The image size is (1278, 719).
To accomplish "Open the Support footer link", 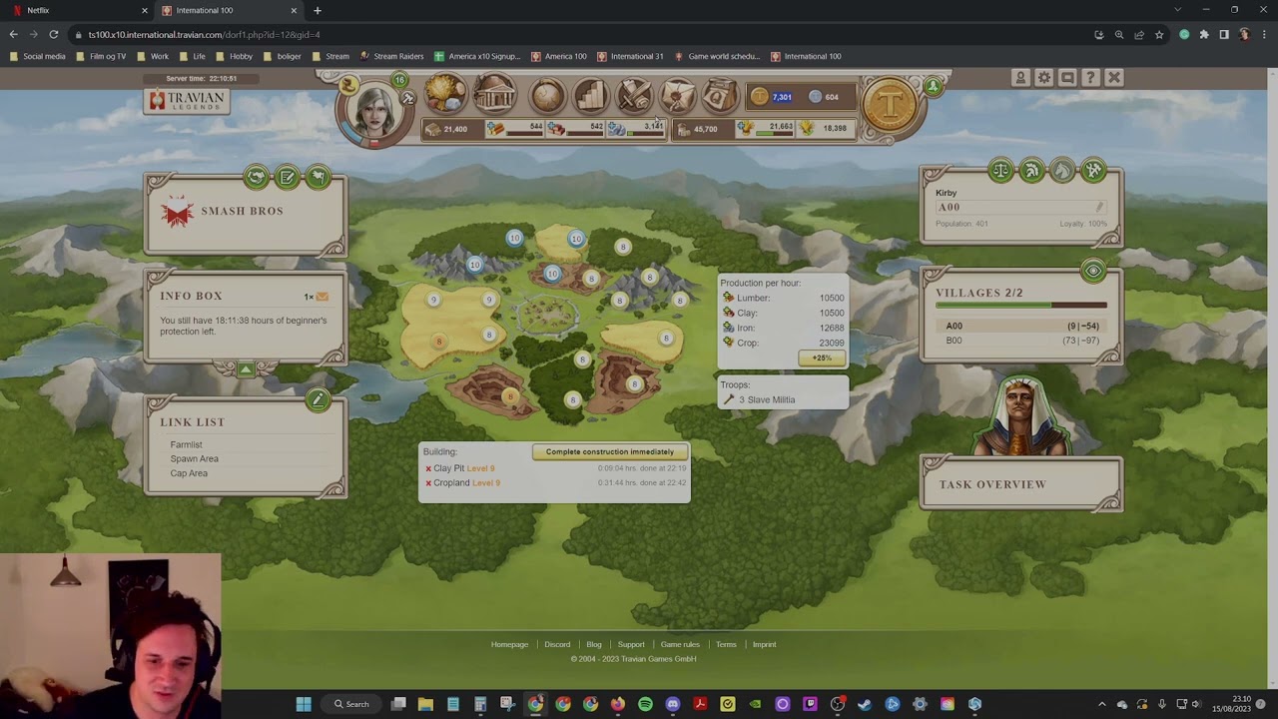I will [631, 645].
